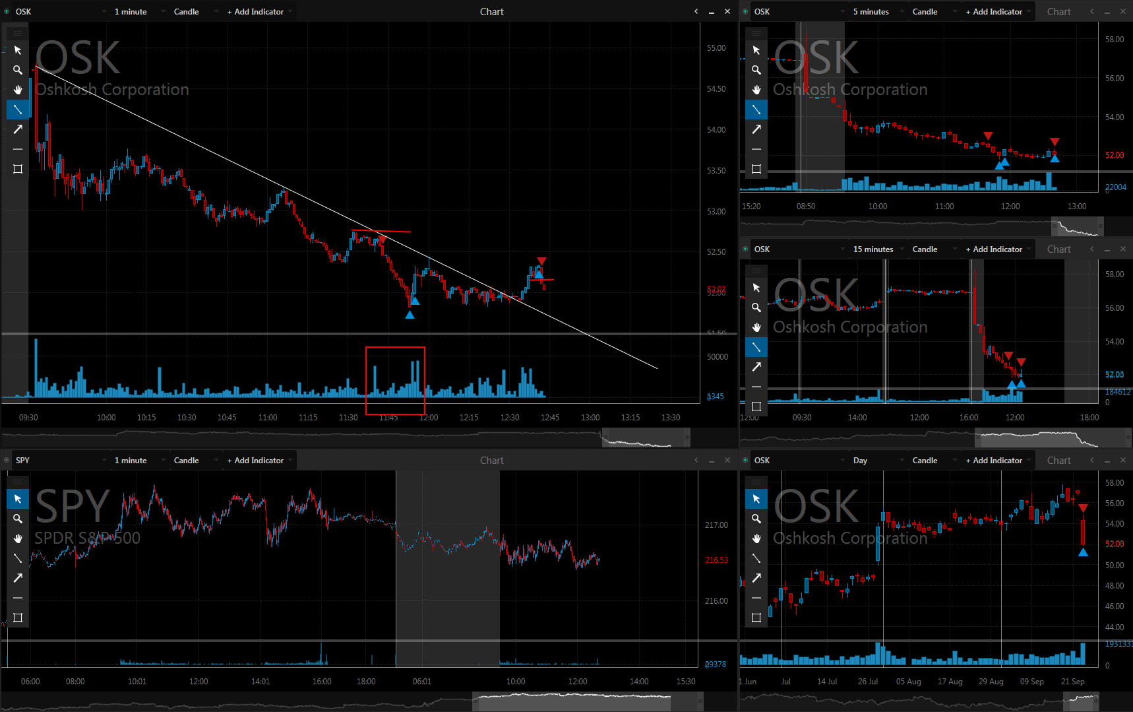Select pointer tool in OSK 5-minute chart
This screenshot has height=712, width=1133.
756,50
